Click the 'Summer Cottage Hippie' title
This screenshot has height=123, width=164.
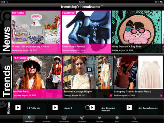pyautogui.click(x=78, y=91)
